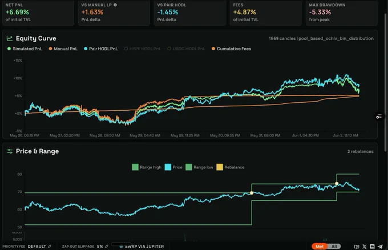
Task: Click the Jun 2, 11:10 AM axis label
Action: 345,135
